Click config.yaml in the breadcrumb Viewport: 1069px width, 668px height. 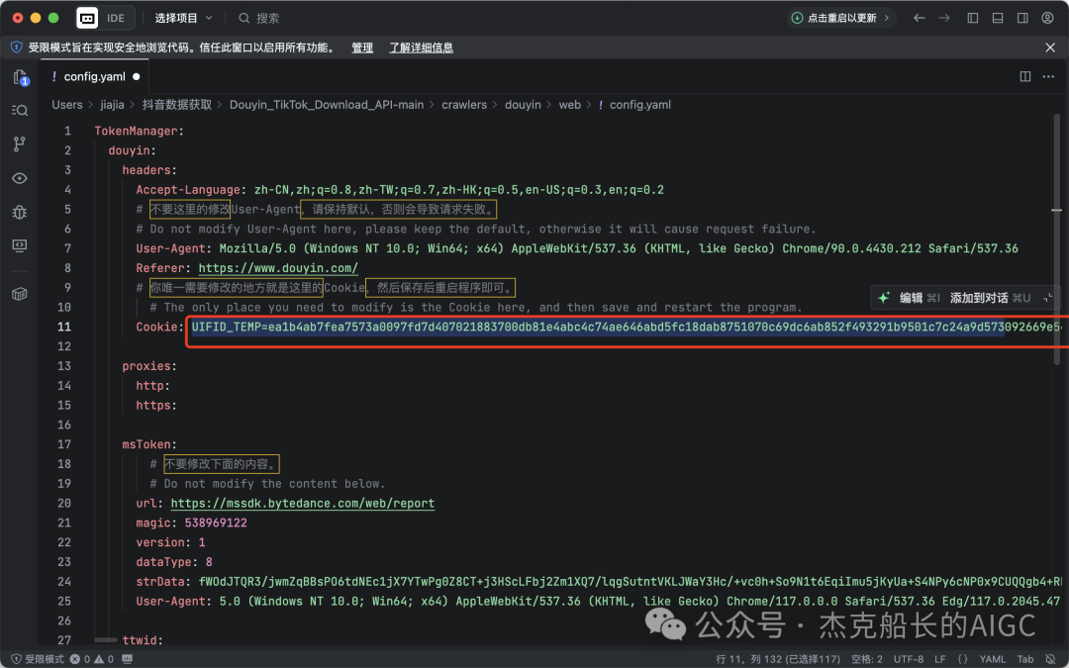pos(640,104)
